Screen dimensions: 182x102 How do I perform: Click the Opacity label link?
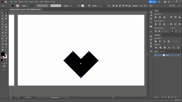click(x=66, y=6)
